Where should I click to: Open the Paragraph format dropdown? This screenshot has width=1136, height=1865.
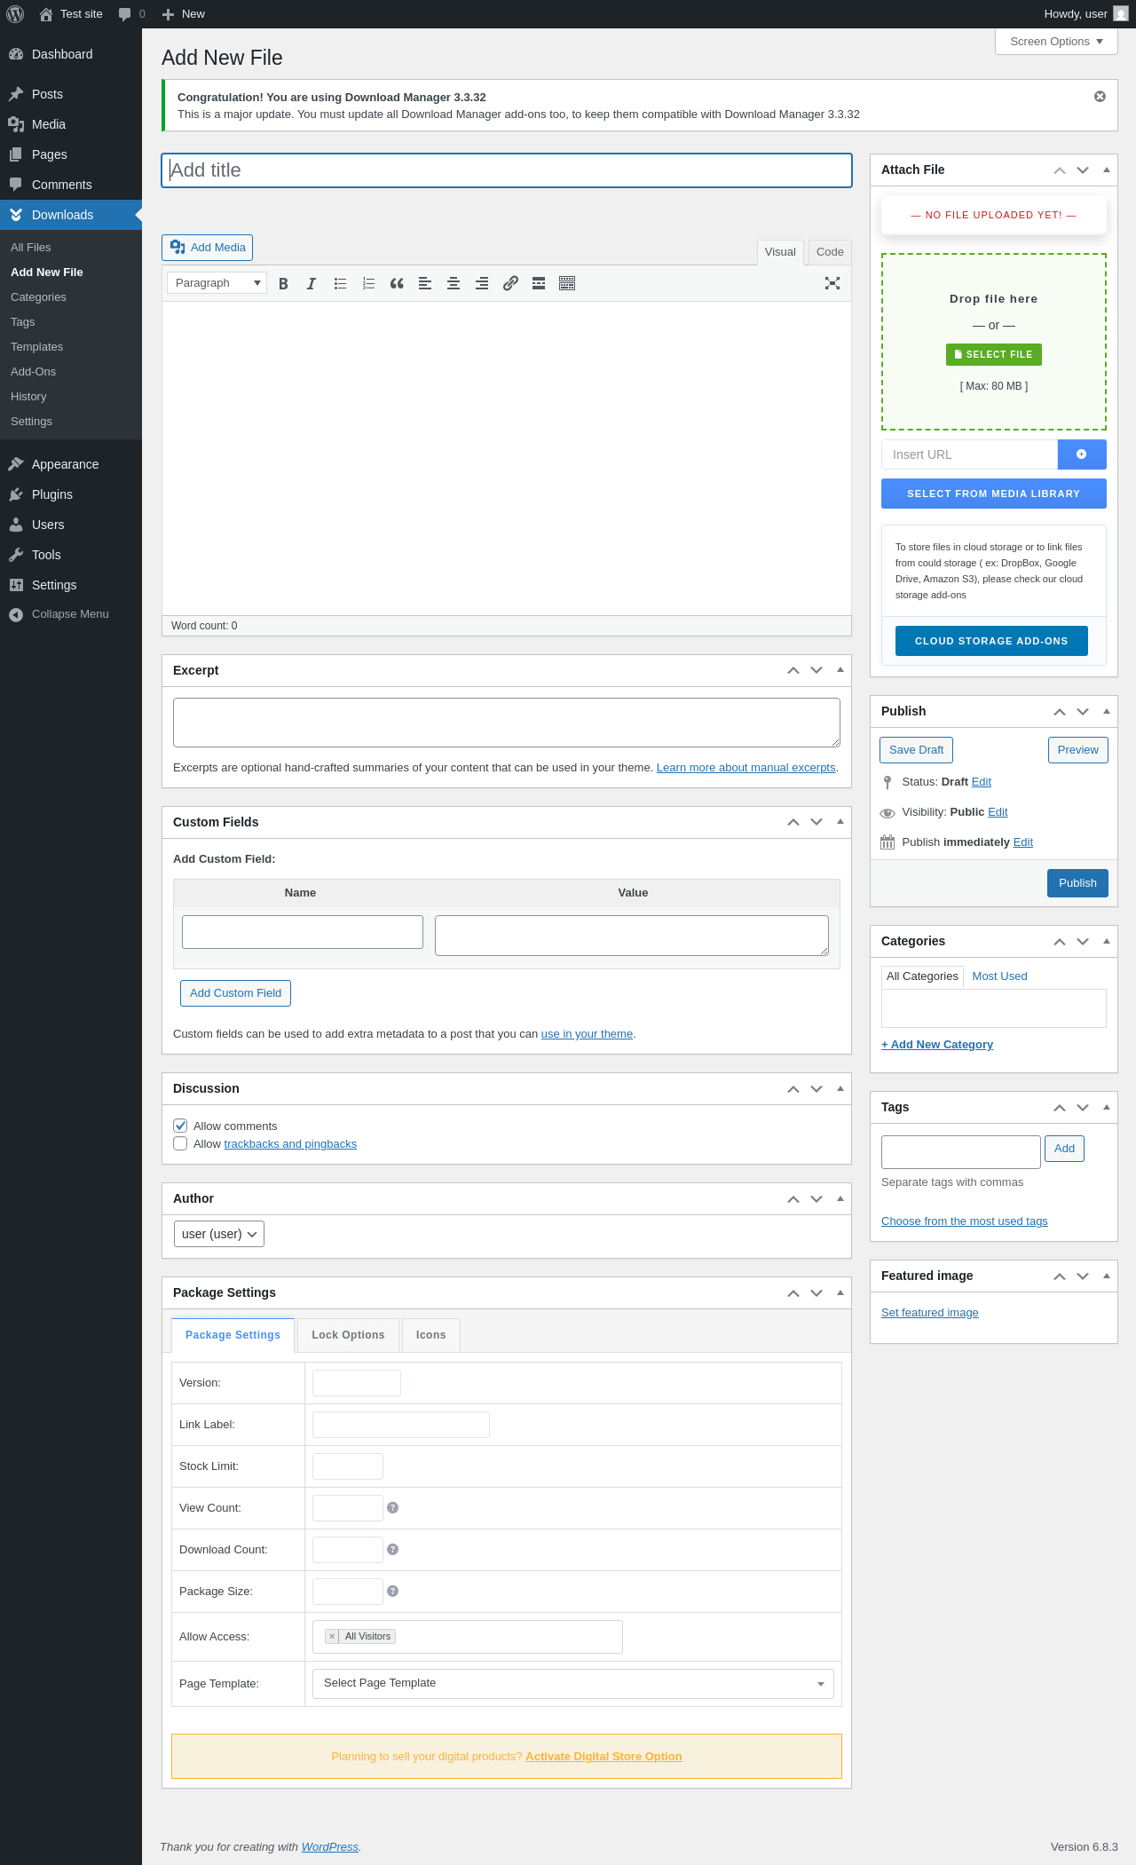tap(217, 283)
